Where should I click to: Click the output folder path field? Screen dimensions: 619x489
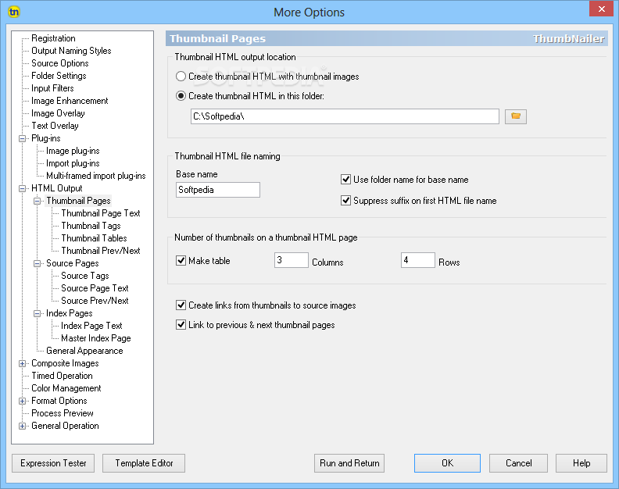pyautogui.click(x=345, y=116)
